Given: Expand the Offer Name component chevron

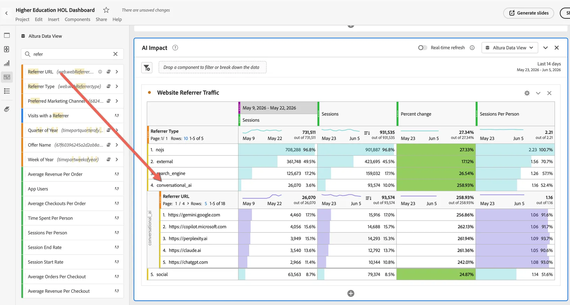Looking at the screenshot, I should pos(117,145).
